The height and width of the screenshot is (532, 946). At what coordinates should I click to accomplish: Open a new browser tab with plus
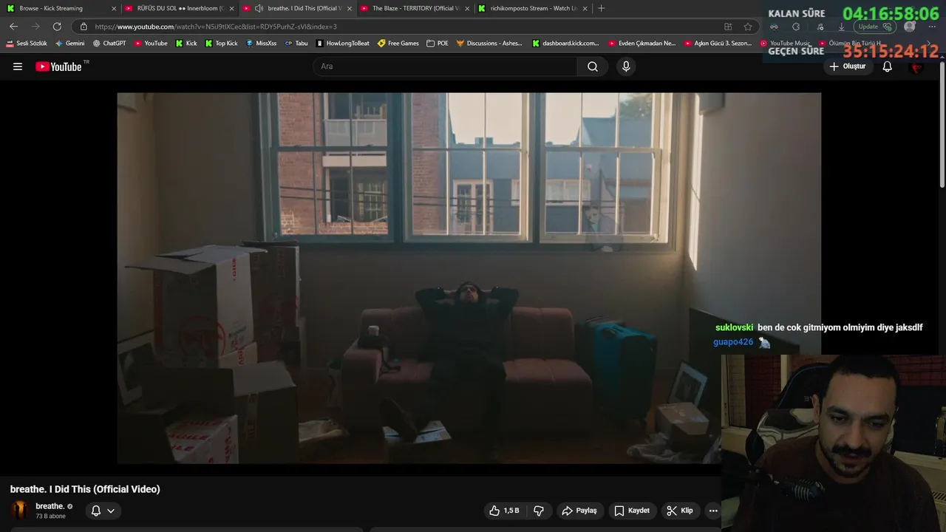point(601,8)
